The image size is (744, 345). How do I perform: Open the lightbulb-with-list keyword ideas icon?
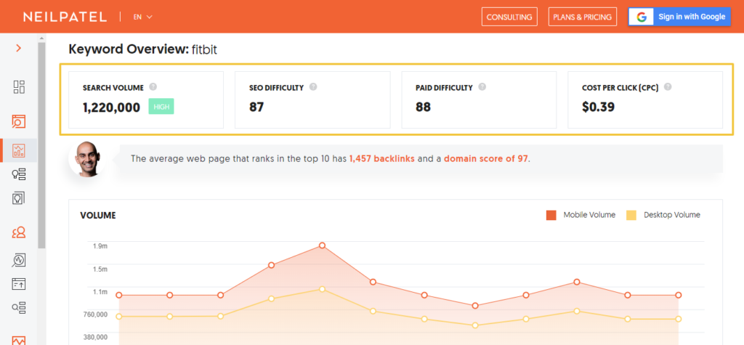(x=19, y=174)
